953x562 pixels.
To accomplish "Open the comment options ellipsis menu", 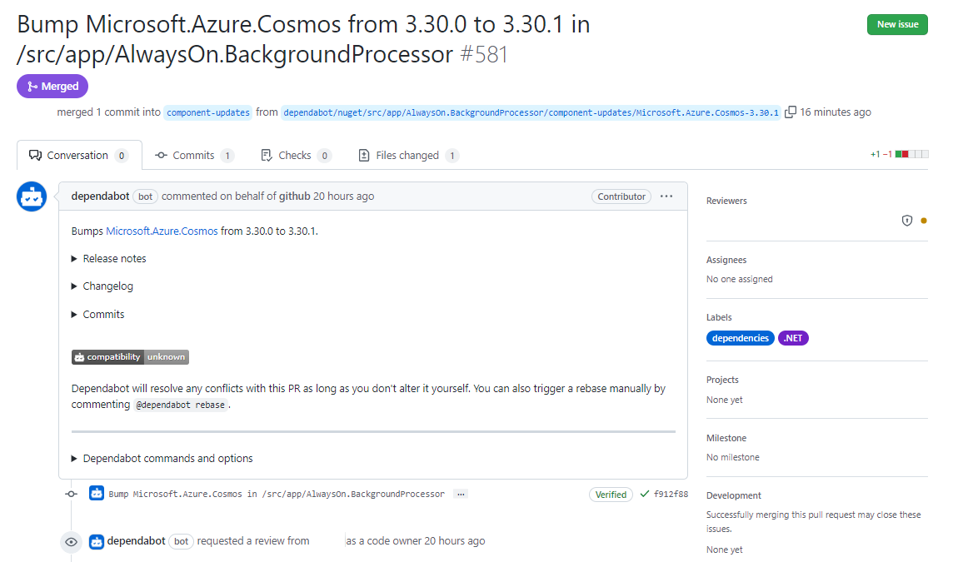I will 666,196.
